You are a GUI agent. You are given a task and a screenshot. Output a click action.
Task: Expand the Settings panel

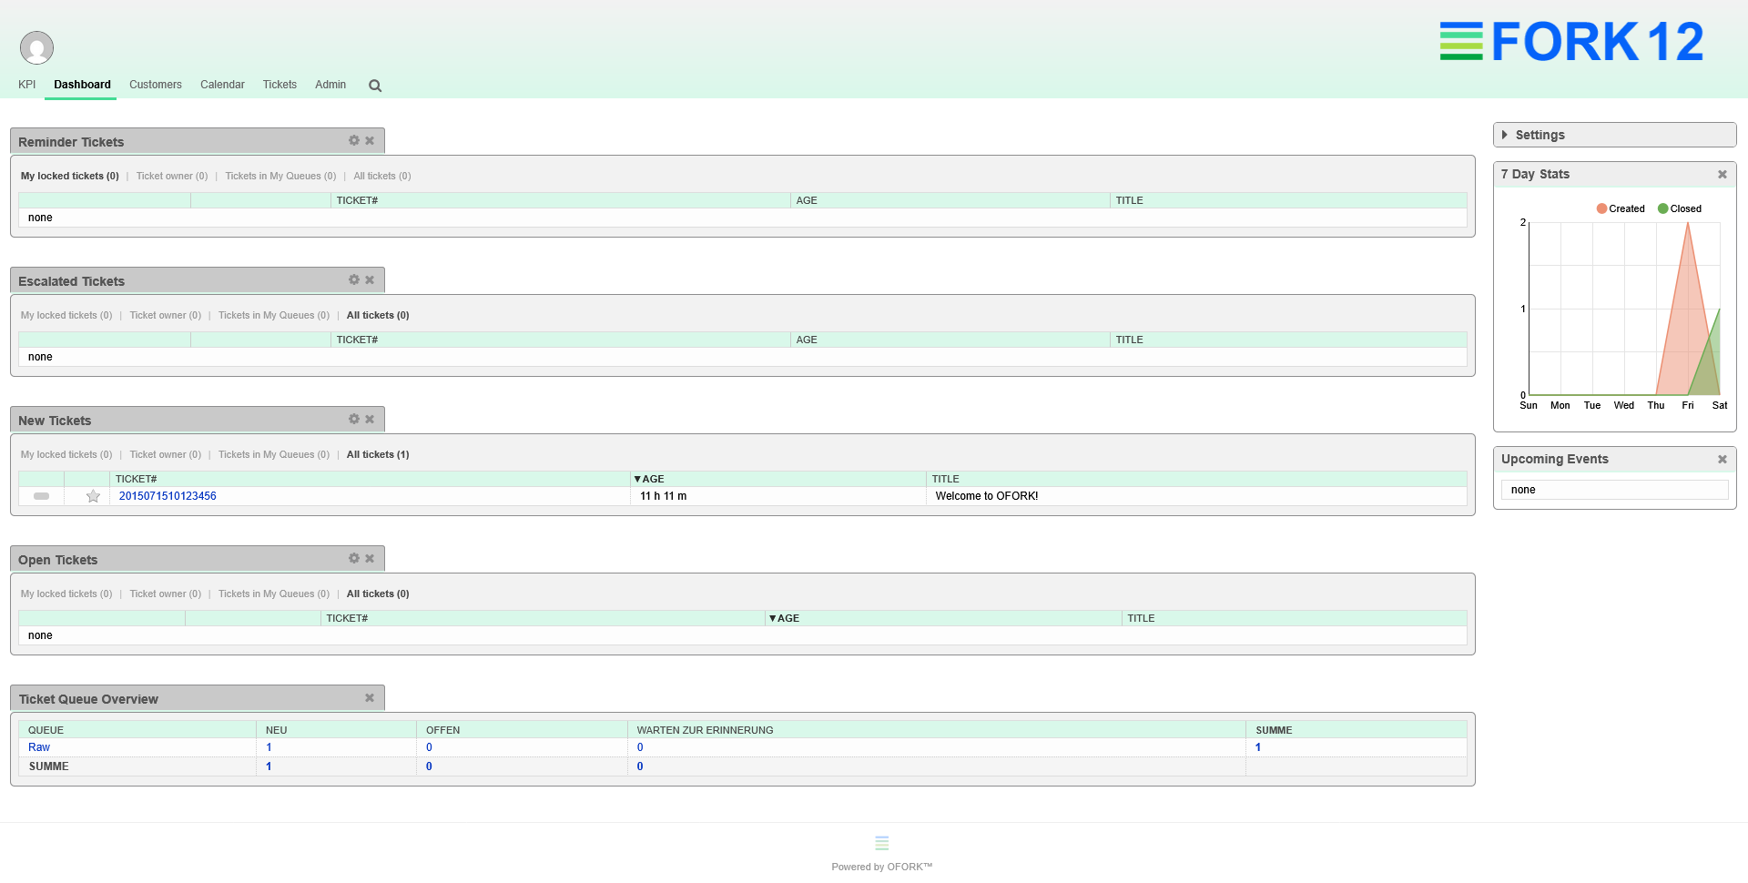[x=1540, y=135]
